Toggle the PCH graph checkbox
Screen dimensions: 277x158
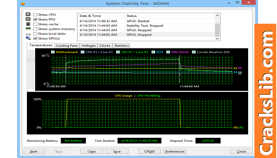click(x=154, y=52)
